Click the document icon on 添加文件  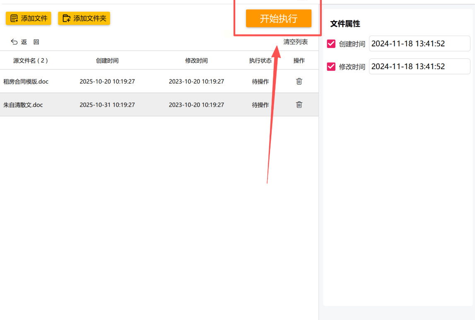pyautogui.click(x=14, y=19)
